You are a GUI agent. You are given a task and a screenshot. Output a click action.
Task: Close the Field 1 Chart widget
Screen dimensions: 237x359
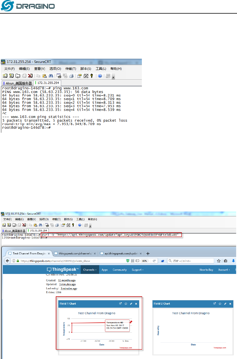coord(136,303)
